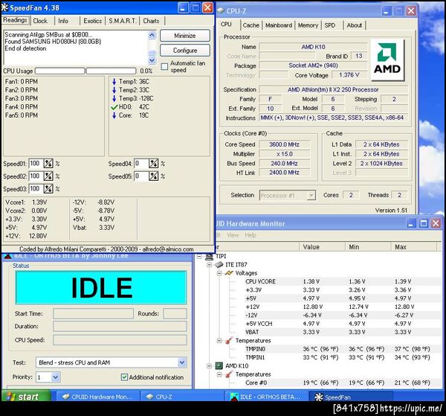Screen dimensions: 446x416
Task: Switch to CPU-Z from the taskbar
Action: [182, 397]
